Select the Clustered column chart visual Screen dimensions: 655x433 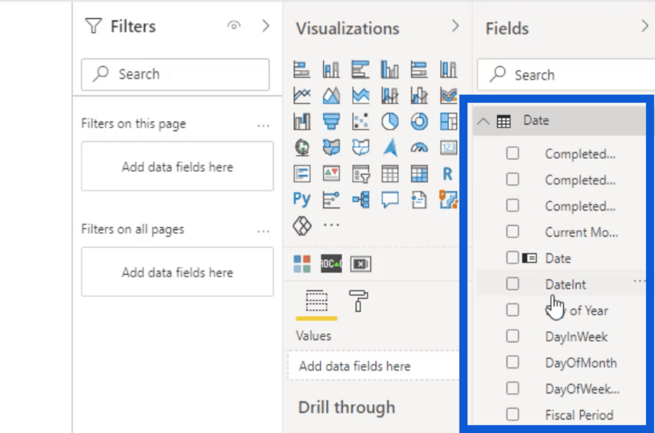coord(390,69)
